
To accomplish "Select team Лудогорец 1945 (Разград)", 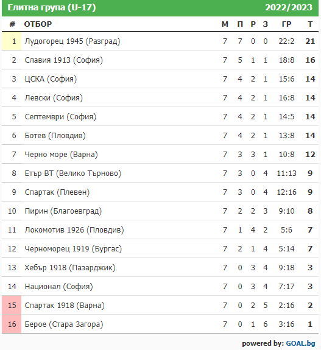I will pos(72,41).
